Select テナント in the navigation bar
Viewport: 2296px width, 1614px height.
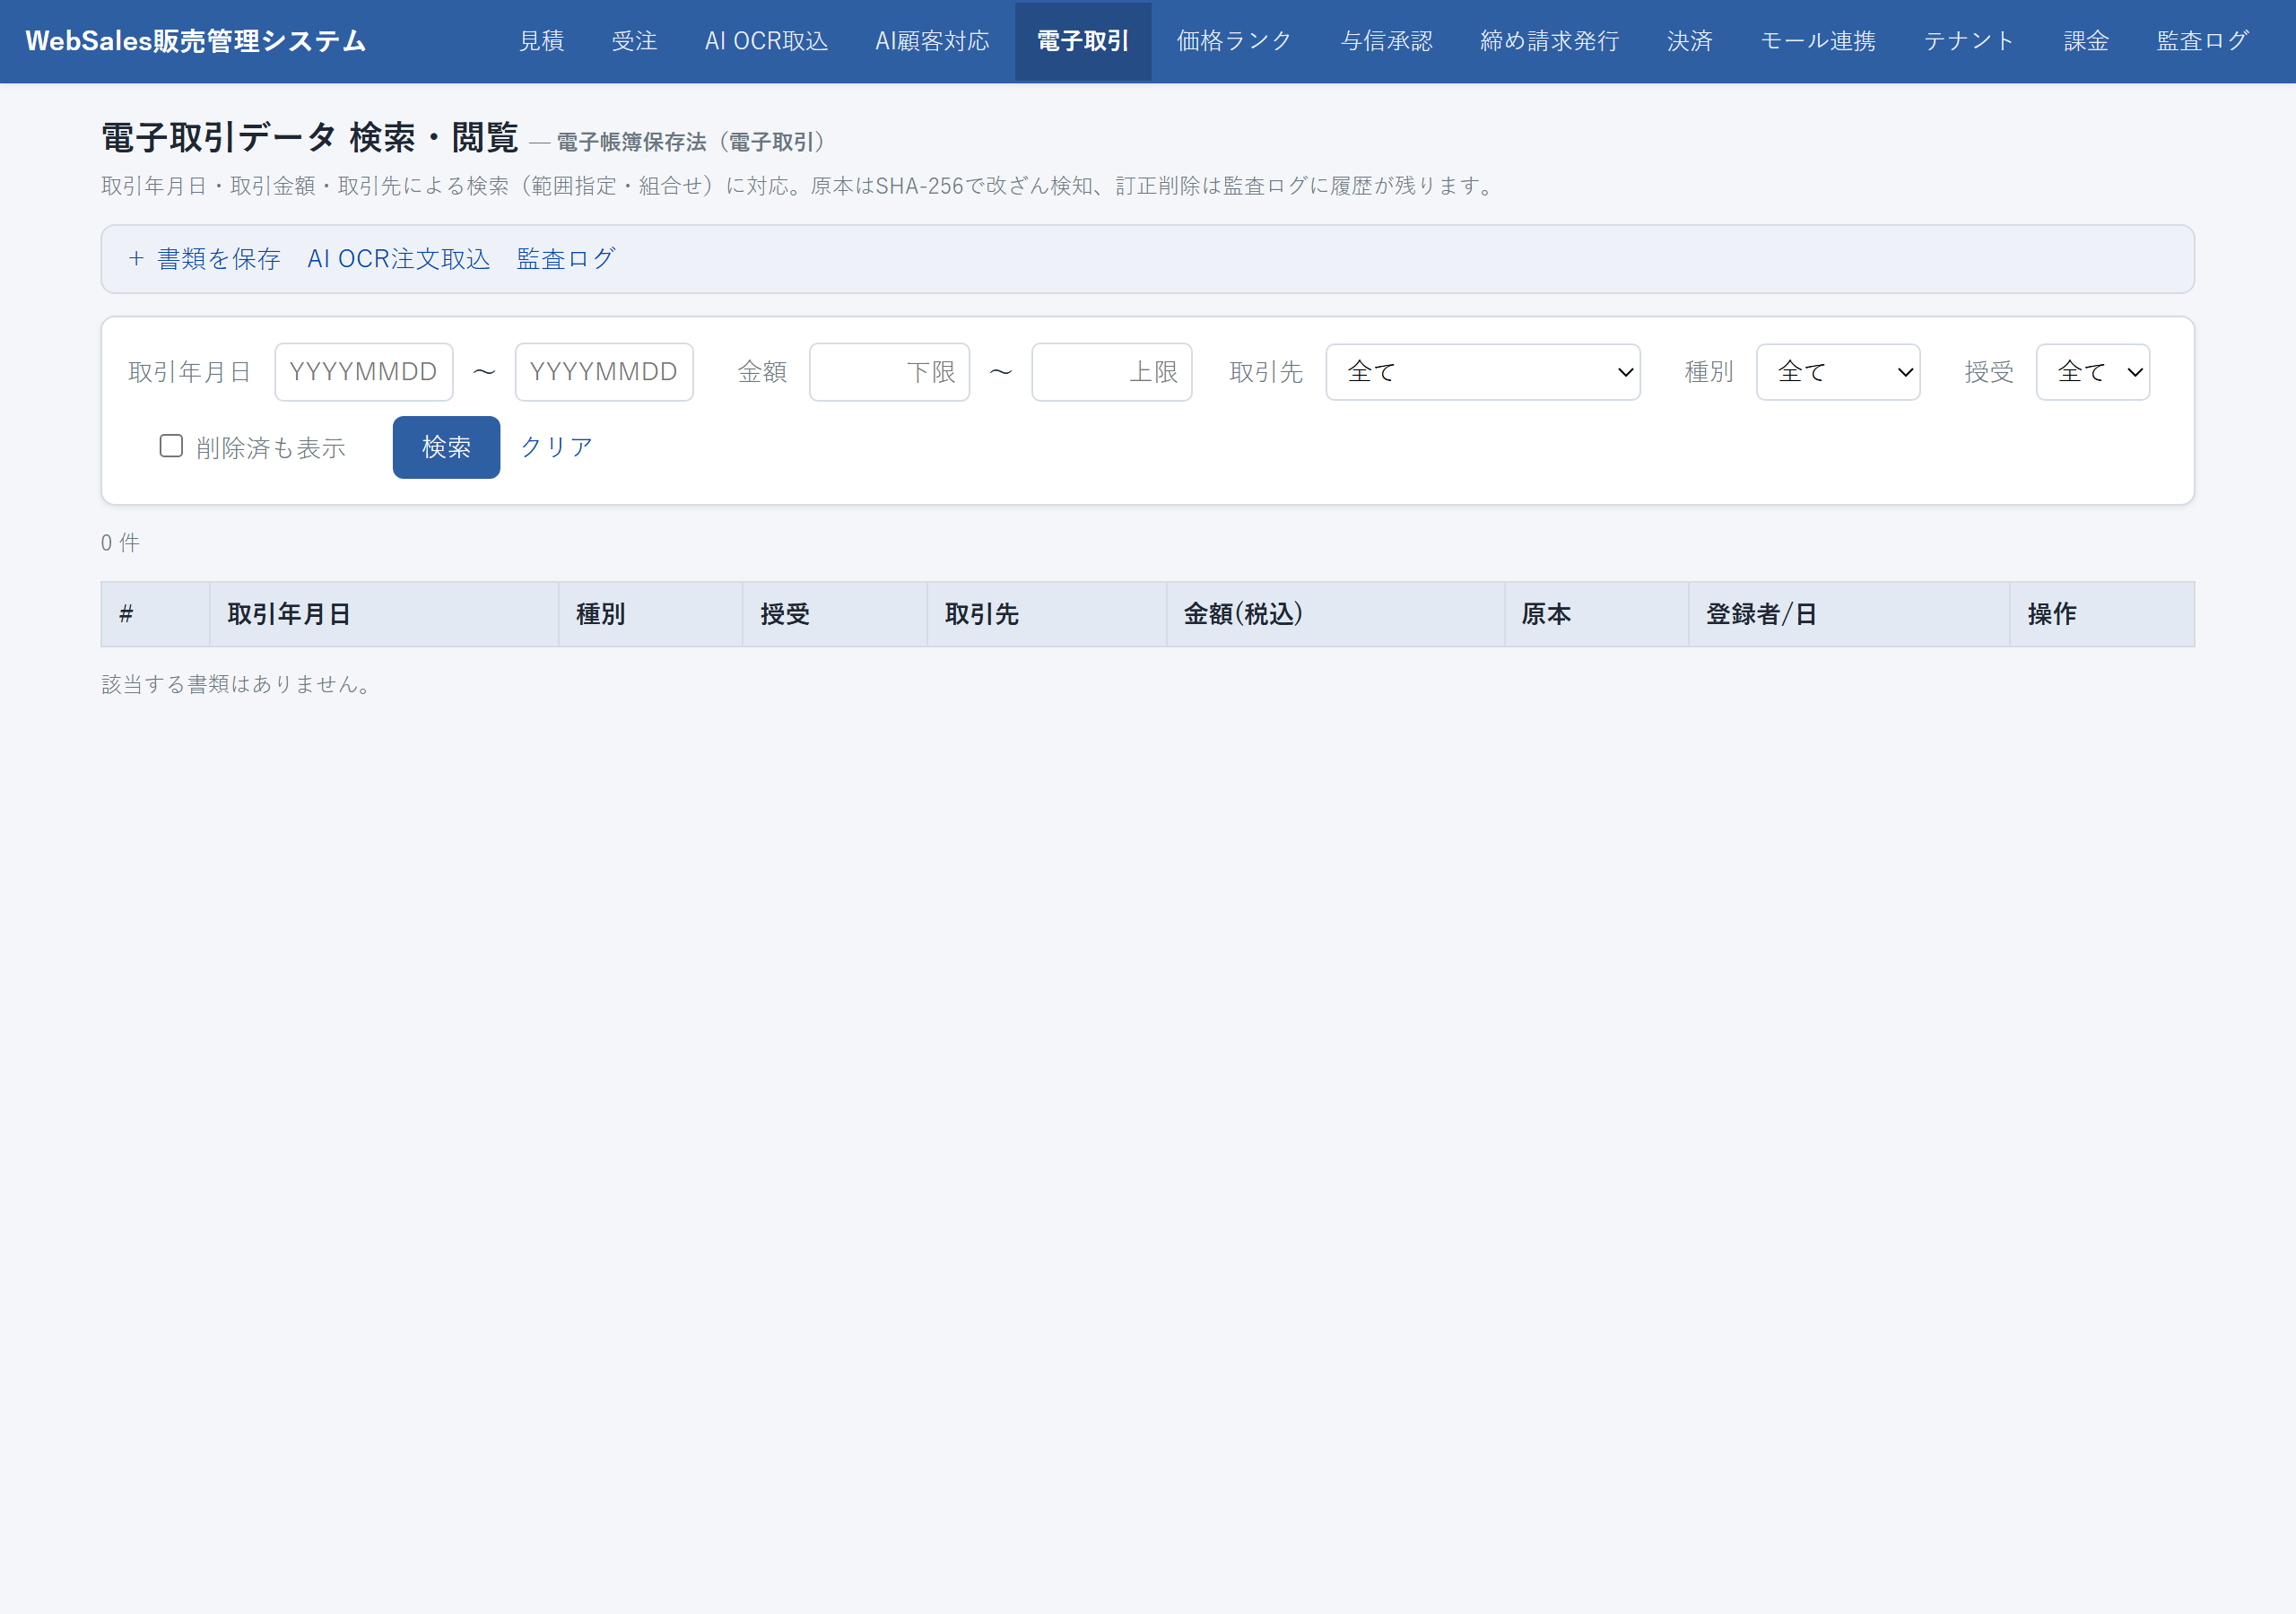(1968, 41)
